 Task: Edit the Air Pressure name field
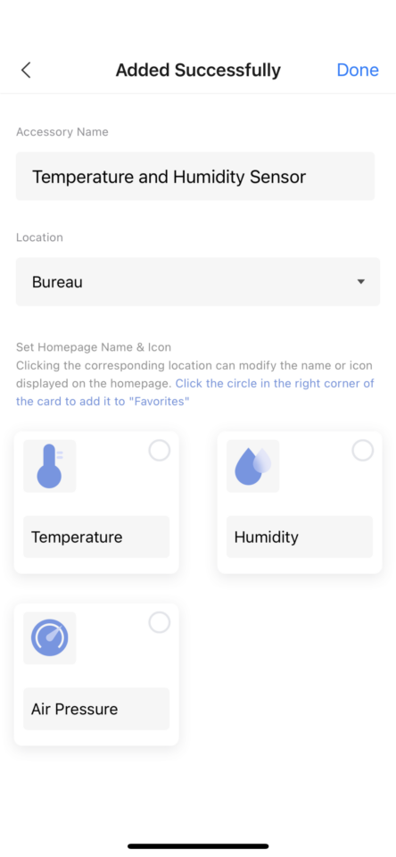[x=96, y=709]
